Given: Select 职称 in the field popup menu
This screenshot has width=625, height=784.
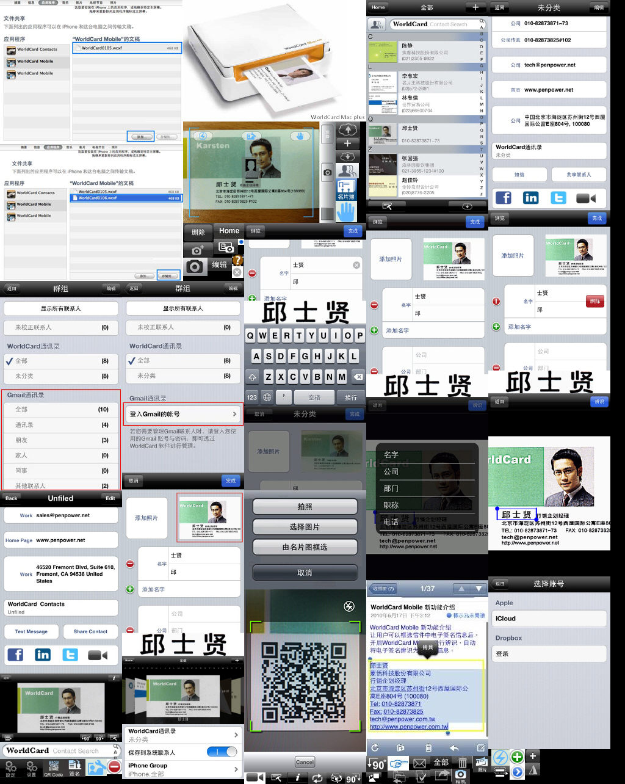Looking at the screenshot, I should 391,505.
